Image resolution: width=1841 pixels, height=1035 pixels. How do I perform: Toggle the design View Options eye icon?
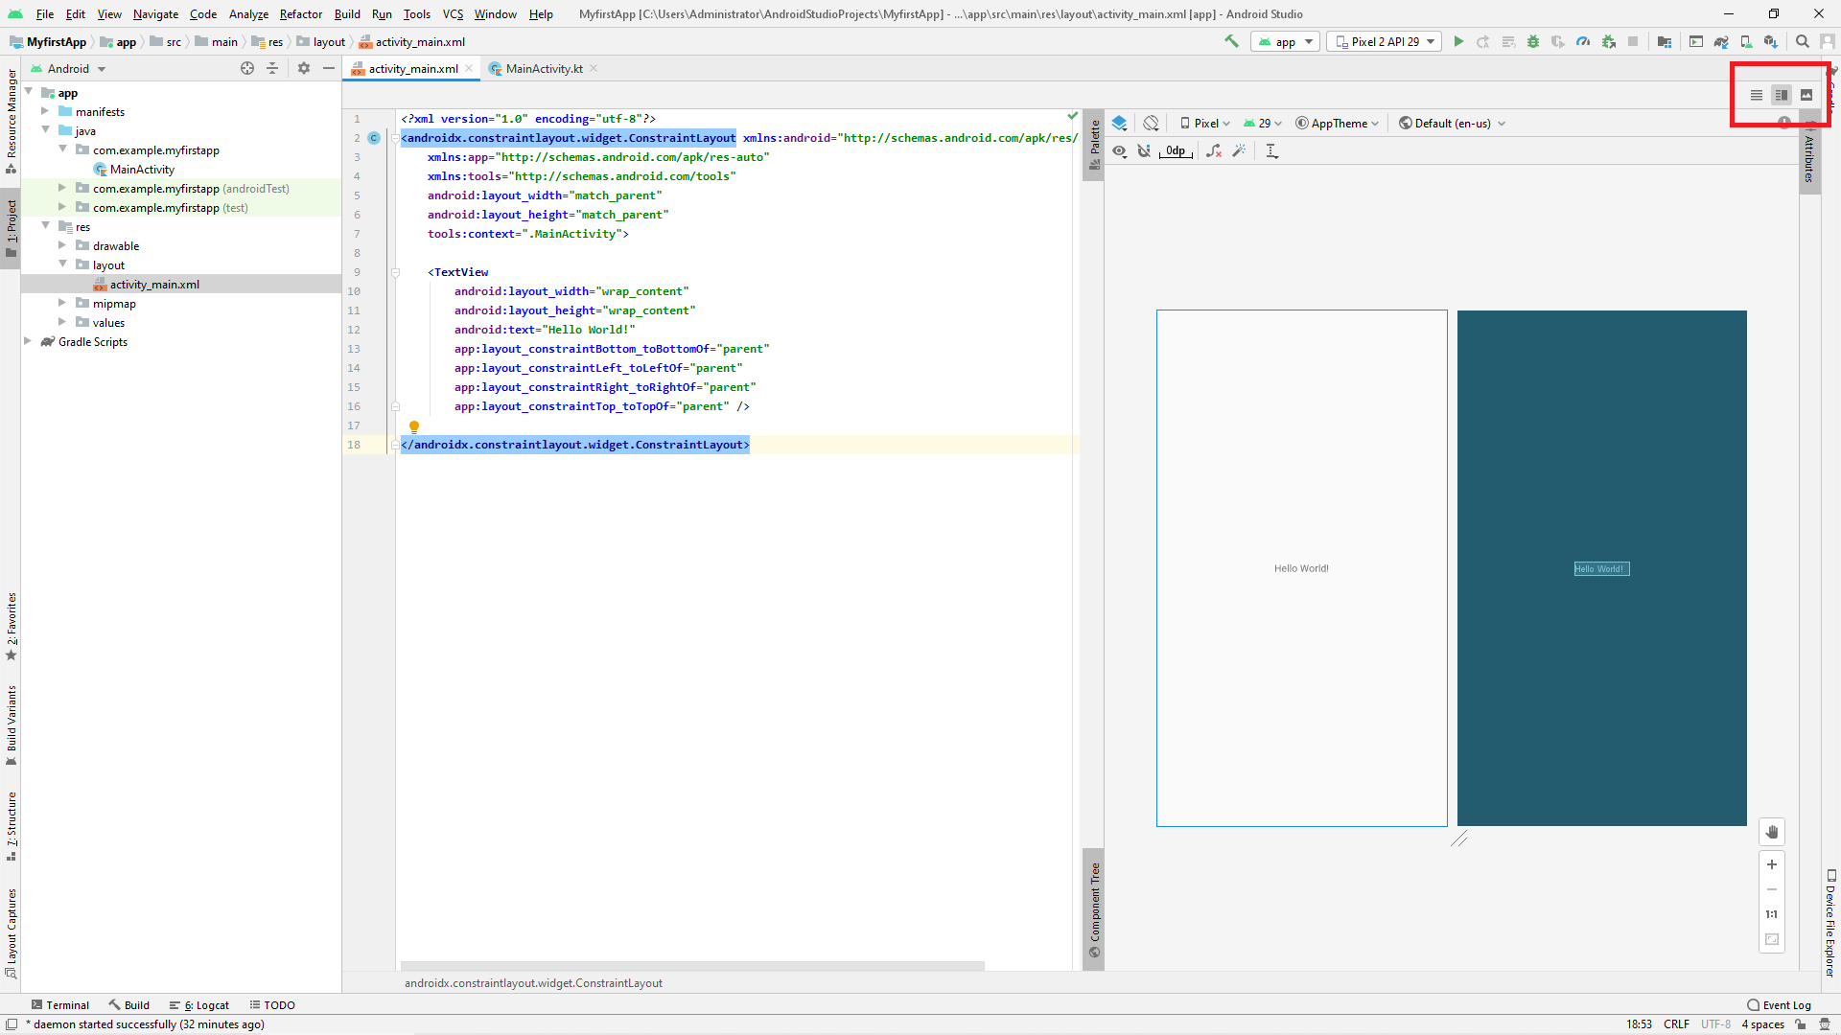(x=1119, y=150)
